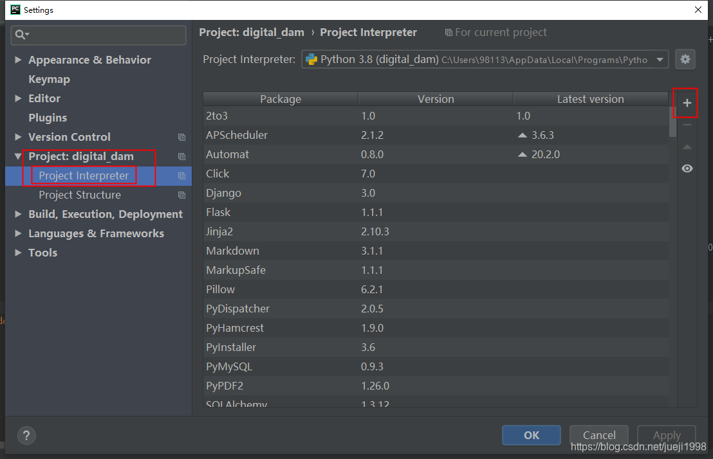Select Appearance & Behavior label
The image size is (713, 459).
click(x=89, y=60)
